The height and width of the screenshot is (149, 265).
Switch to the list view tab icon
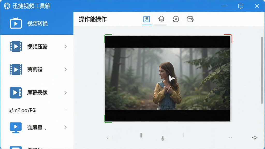(x=146, y=19)
